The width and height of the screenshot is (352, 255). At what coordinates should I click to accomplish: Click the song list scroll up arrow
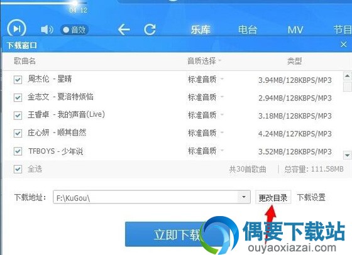click(x=347, y=76)
